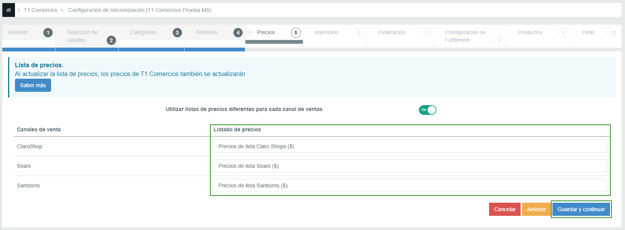Select the Sanborns channel row label
The image size is (625, 230).
(28, 185)
